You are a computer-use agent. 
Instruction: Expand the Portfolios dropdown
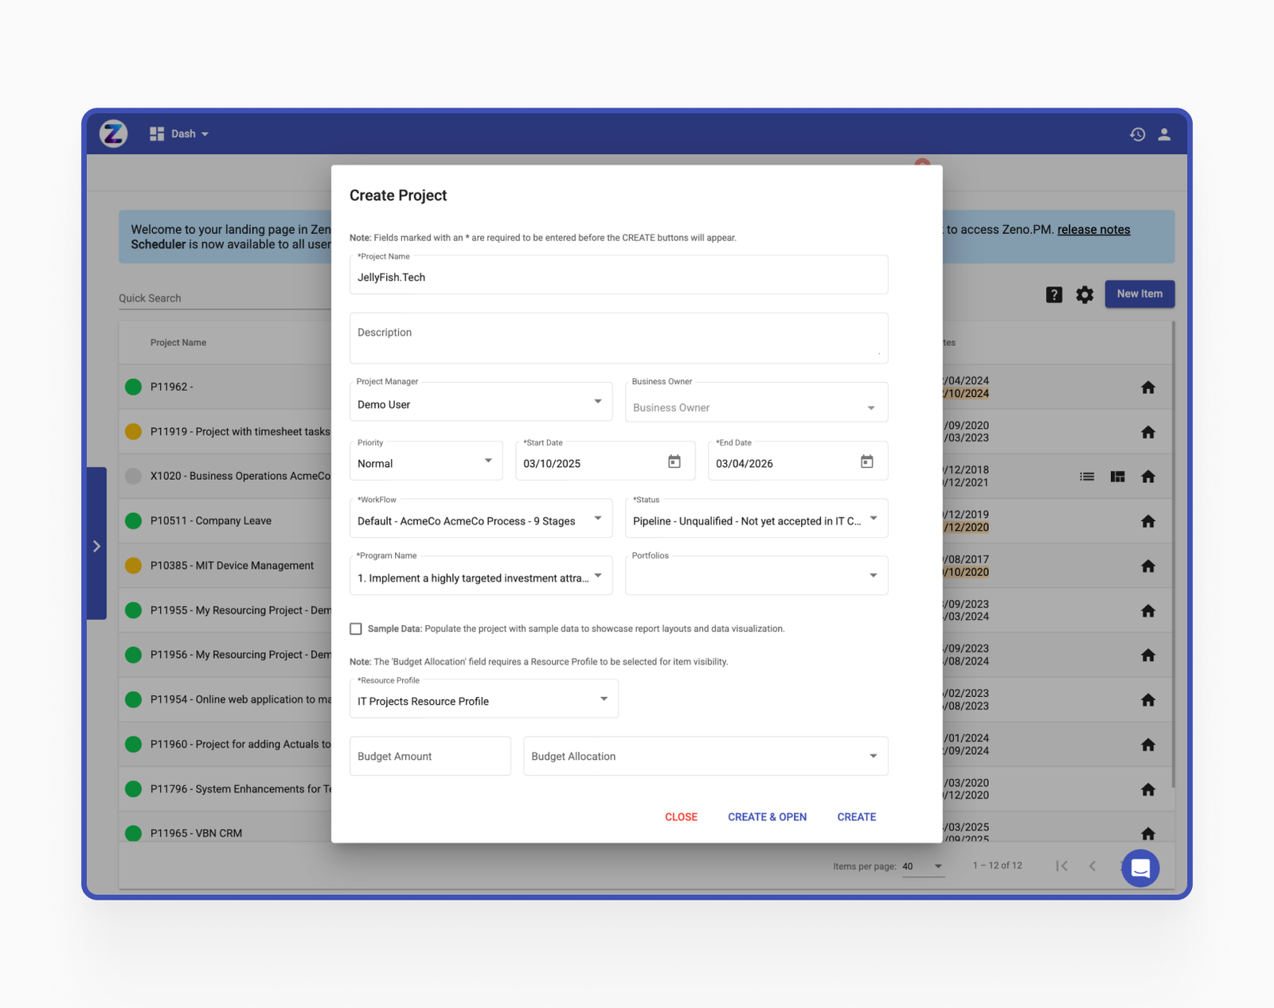click(x=871, y=575)
